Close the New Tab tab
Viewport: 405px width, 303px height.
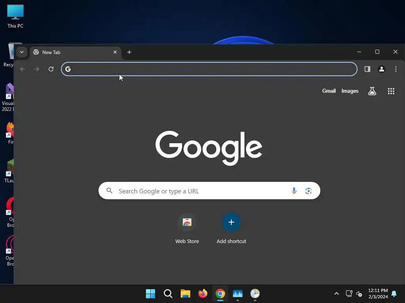(115, 52)
